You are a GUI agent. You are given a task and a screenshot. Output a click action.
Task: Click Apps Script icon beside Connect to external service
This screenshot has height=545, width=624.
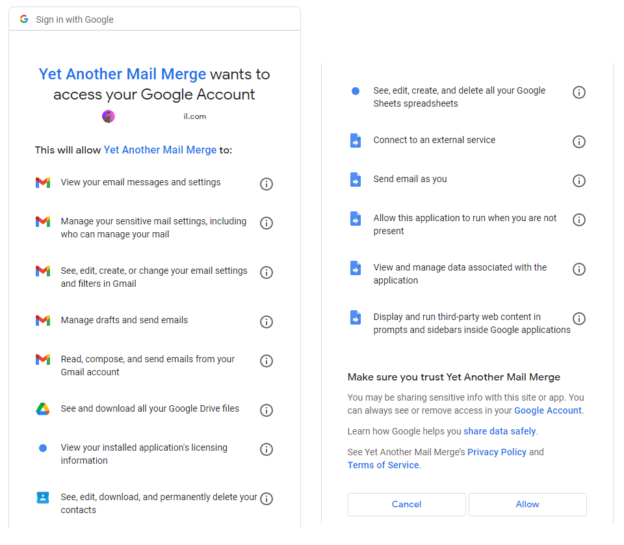[x=356, y=140]
